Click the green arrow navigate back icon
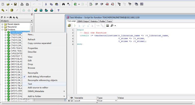This screenshot has width=195, height=105. 75,4
